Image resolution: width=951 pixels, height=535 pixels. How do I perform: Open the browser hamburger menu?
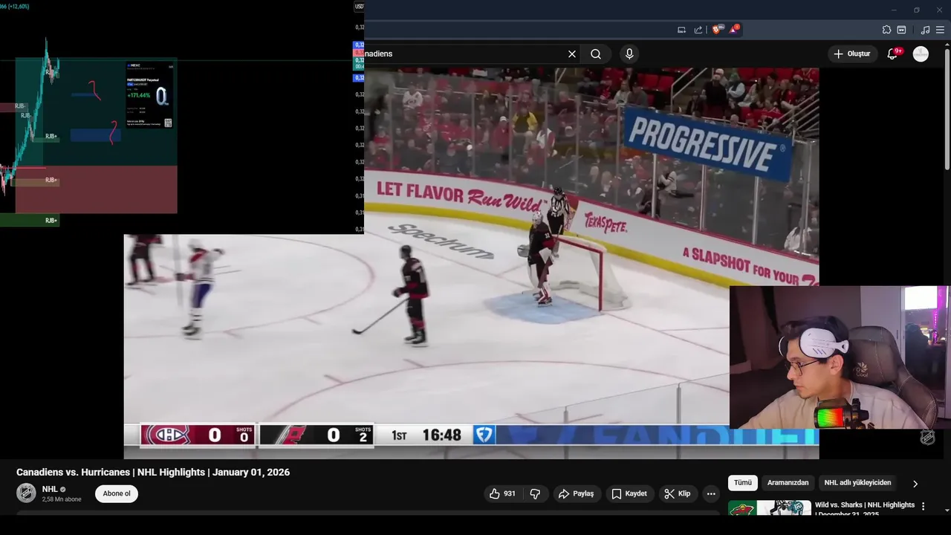(940, 30)
